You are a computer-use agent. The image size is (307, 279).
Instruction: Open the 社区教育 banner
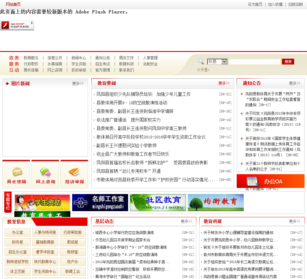(158, 203)
